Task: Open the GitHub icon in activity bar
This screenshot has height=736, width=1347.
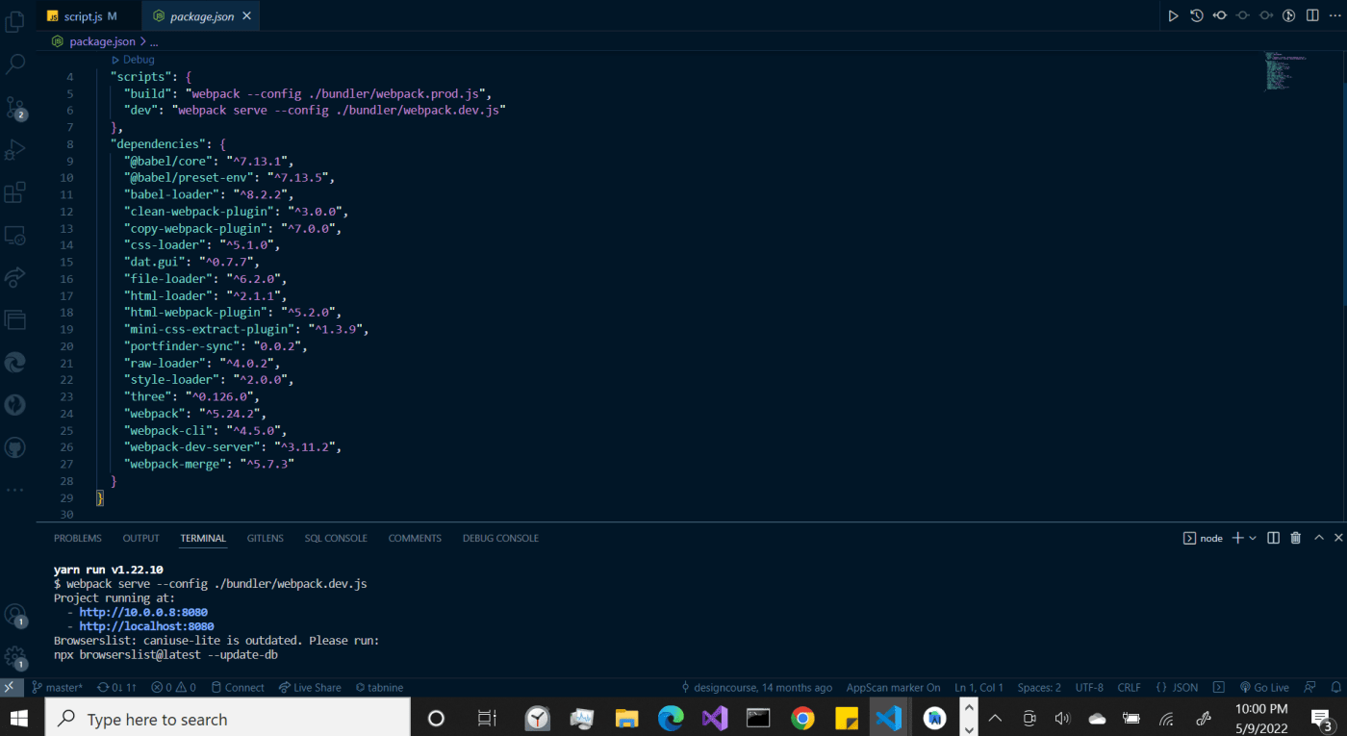Action: pos(15,447)
